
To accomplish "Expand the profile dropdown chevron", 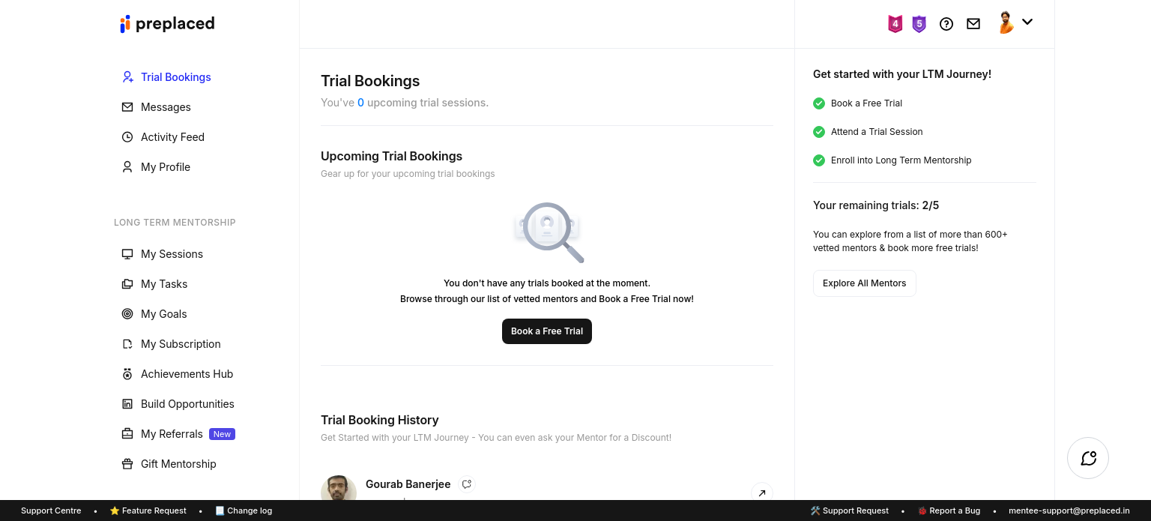I will coord(1027,22).
